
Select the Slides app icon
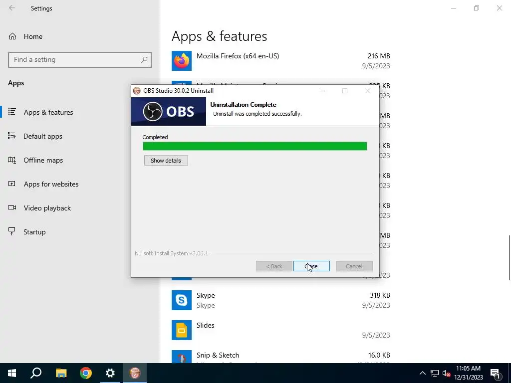pos(182,330)
